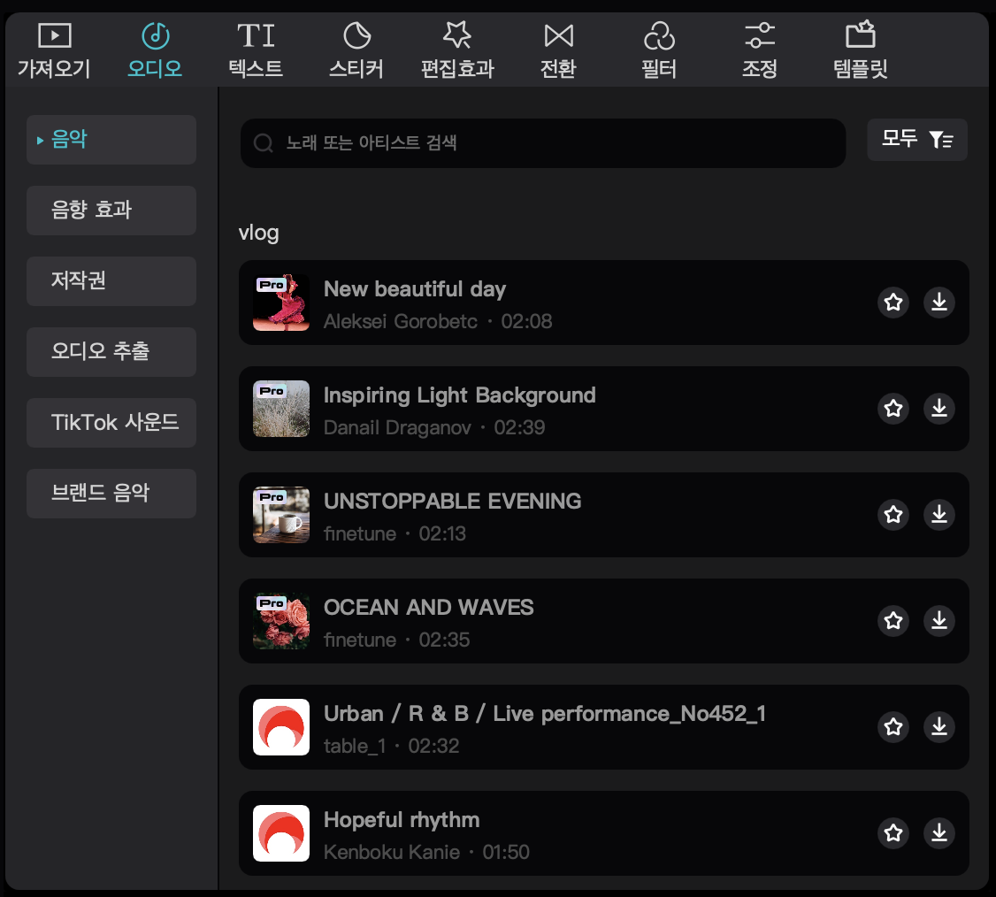
Task: Star the track OCEAN AND WAVES
Action: tap(893, 620)
